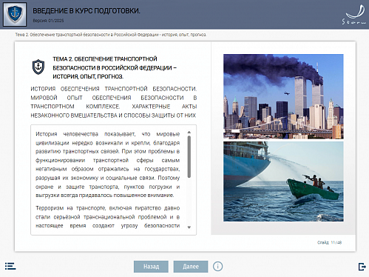Go back with the Назад button
The width and height of the screenshot is (369, 277).
tap(151, 267)
